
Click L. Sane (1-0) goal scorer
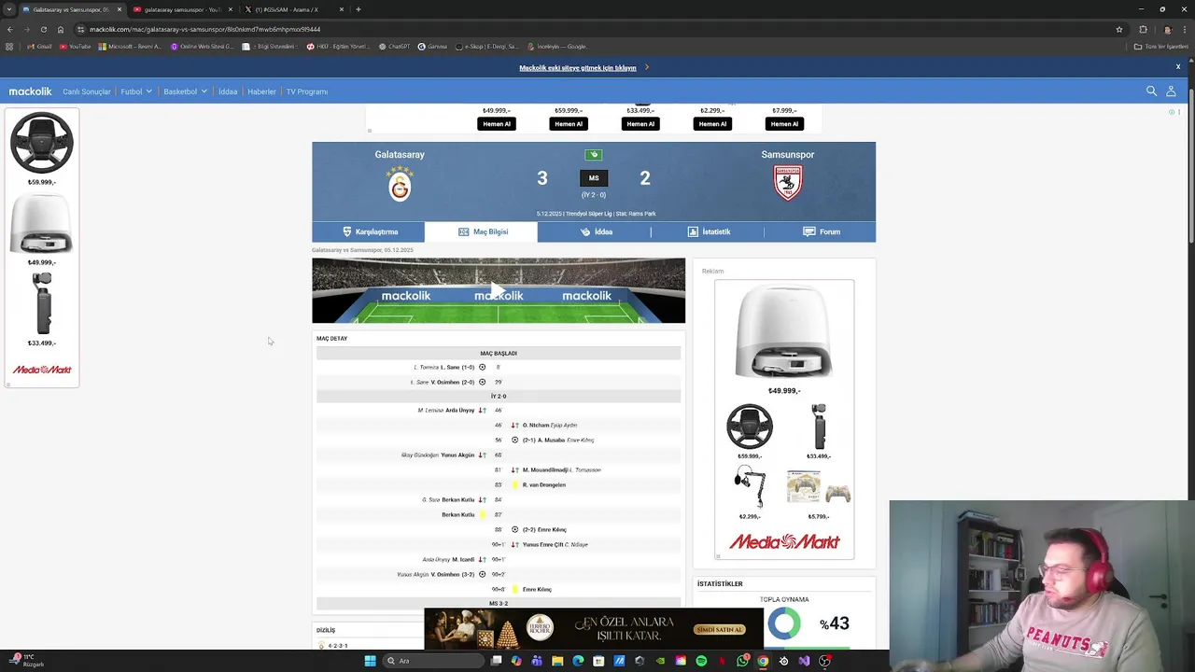tap(457, 367)
